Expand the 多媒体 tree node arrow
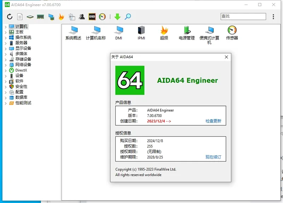283x203 pixels. pyautogui.click(x=6, y=54)
